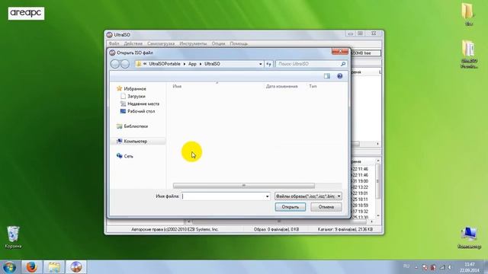Screen dimensions: 488x274
Task: Click the RU language indicator in tray
Action: (406, 266)
